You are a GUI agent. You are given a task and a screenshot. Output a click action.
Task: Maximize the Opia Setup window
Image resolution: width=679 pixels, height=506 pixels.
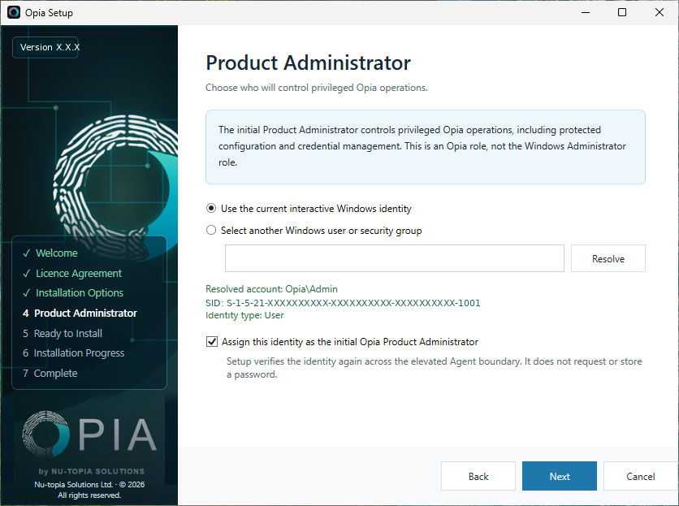point(622,12)
